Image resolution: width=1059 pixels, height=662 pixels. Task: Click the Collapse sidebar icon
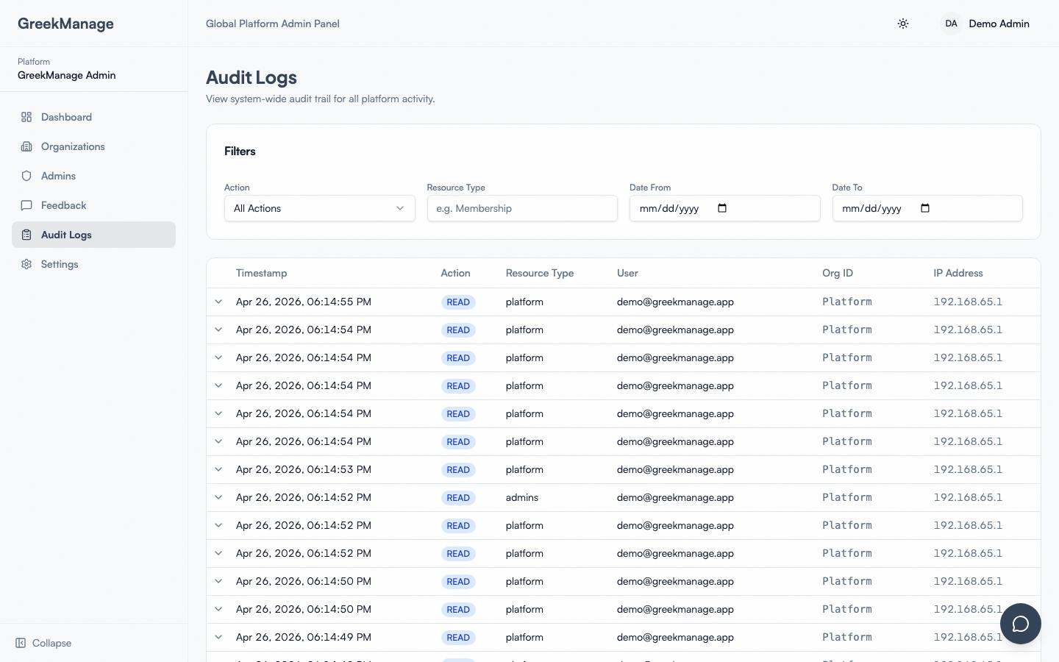[x=22, y=643]
